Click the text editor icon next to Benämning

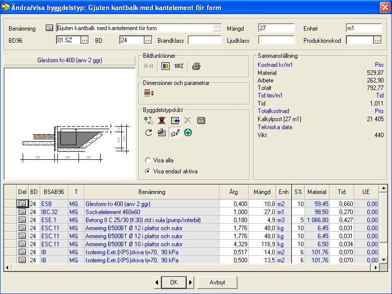[x=49, y=28]
